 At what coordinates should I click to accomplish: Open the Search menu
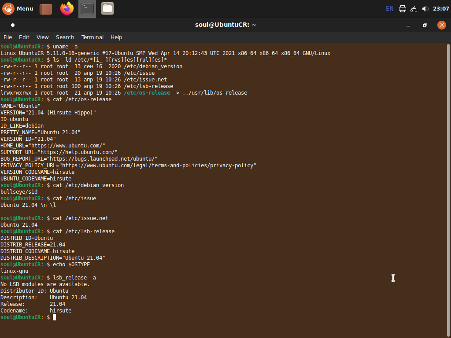(65, 37)
